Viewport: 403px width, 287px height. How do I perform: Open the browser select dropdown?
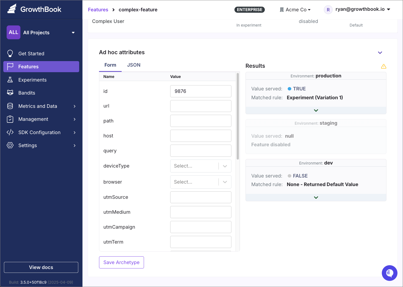pyautogui.click(x=201, y=182)
